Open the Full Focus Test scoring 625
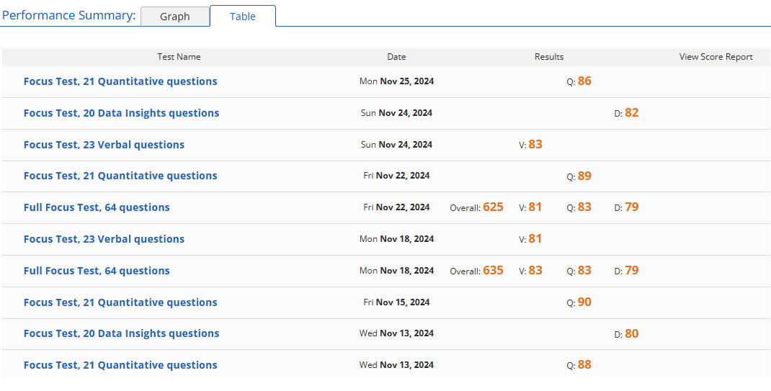The height and width of the screenshot is (391, 771). tap(97, 207)
